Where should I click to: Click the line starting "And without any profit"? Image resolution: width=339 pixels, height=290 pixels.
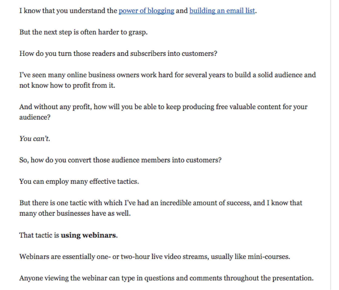click(163, 107)
